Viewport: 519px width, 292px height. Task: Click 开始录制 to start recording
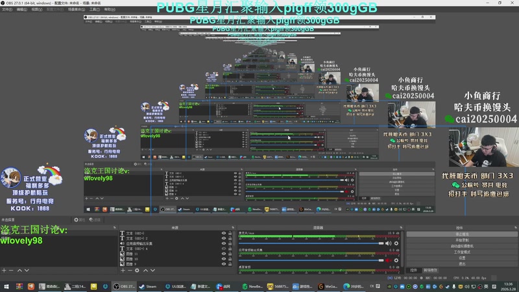click(x=462, y=240)
